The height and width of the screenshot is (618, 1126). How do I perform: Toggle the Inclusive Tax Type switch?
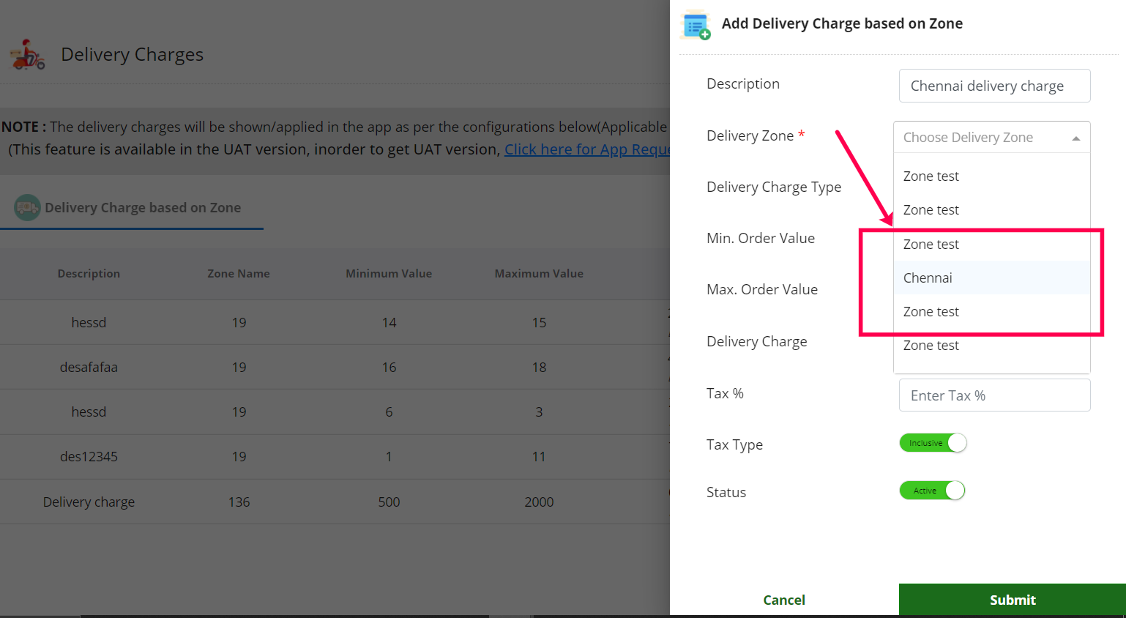pyautogui.click(x=933, y=443)
